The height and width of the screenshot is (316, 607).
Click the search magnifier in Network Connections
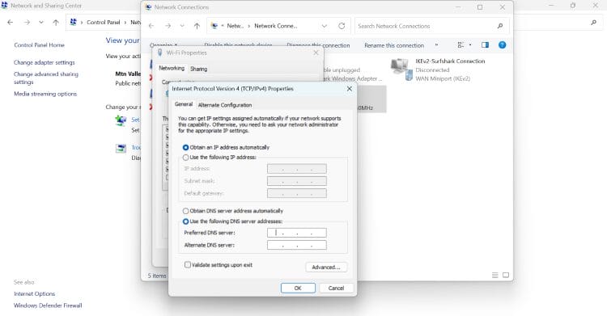pyautogui.click(x=500, y=26)
